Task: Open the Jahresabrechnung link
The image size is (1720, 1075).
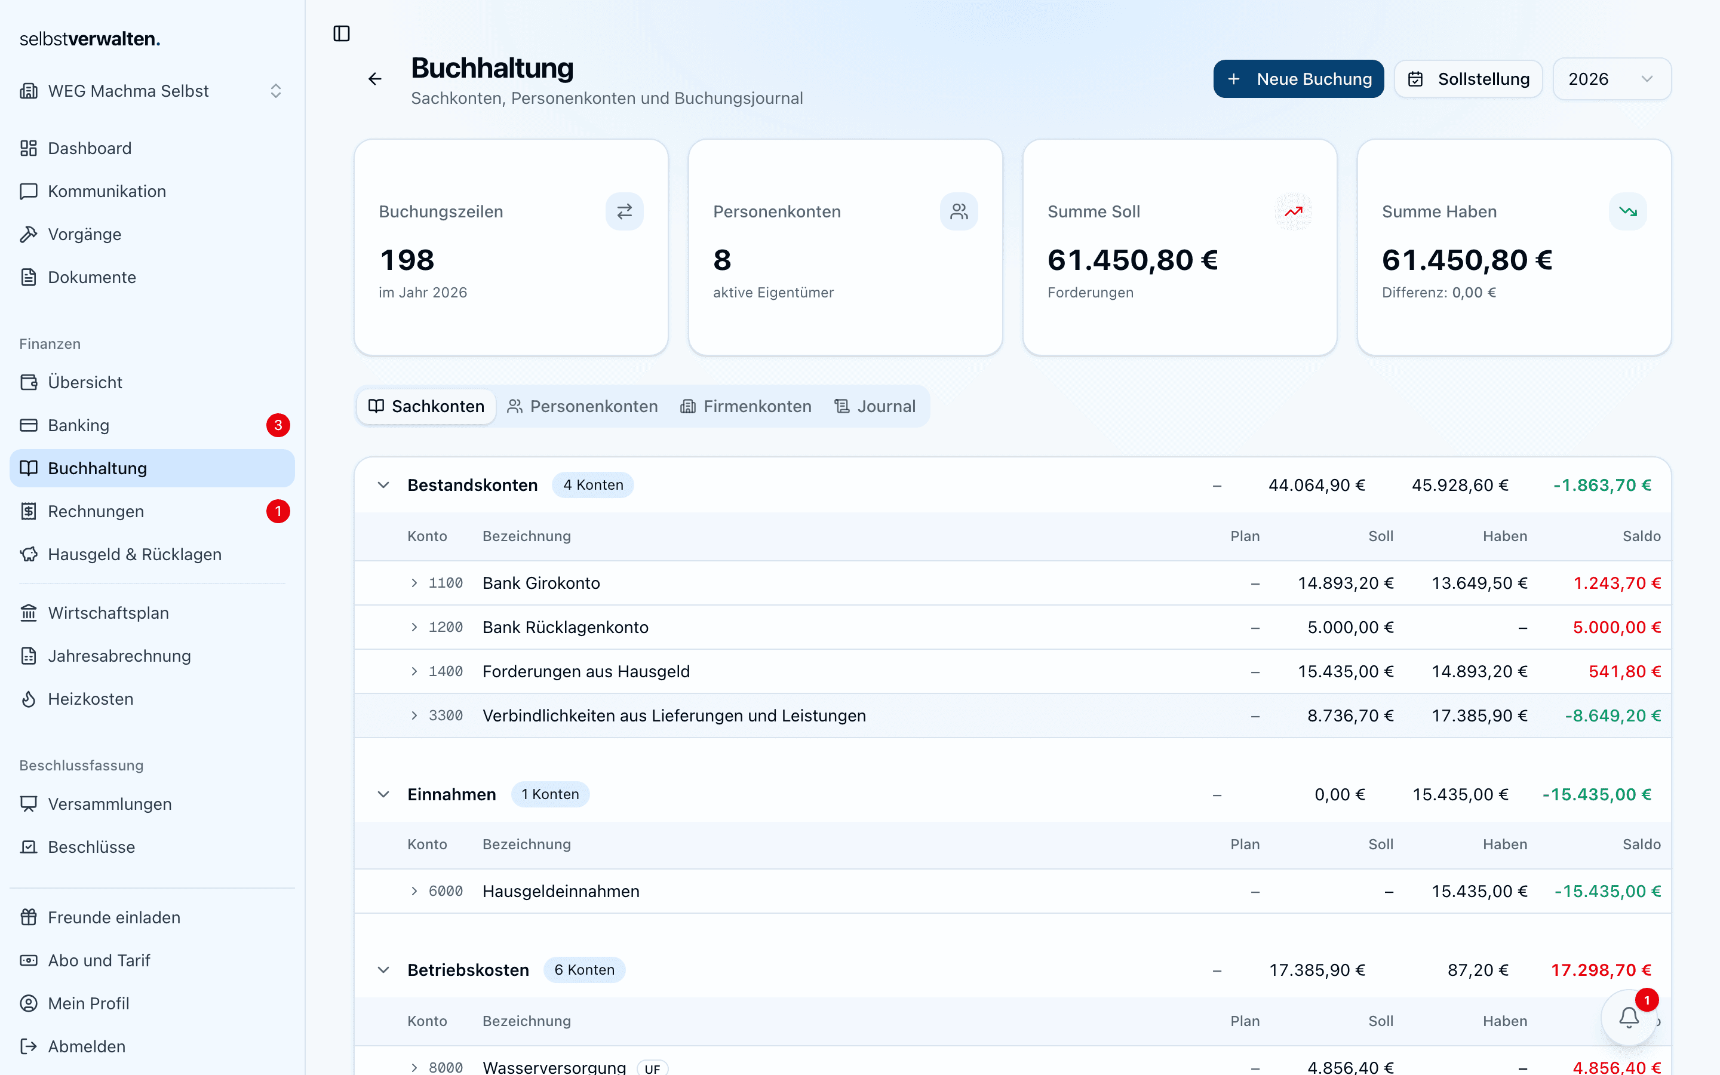Action: 152,656
